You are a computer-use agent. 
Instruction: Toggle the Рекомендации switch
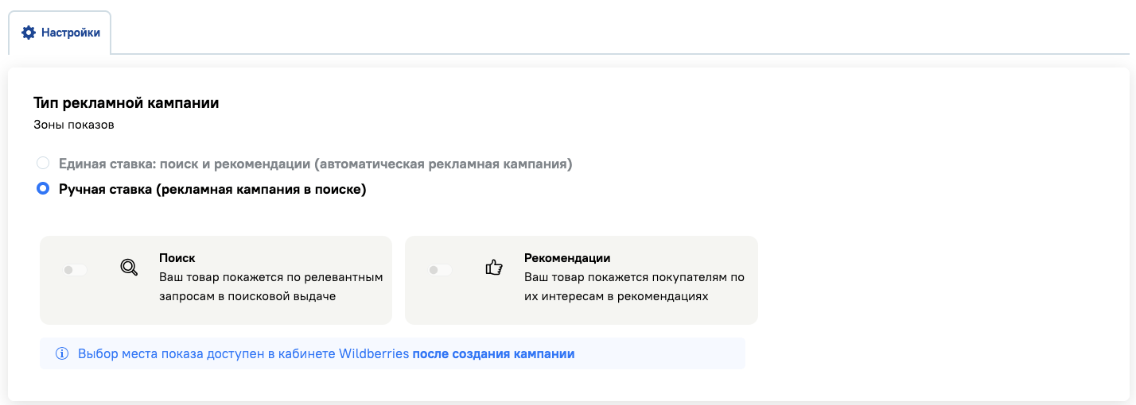point(440,270)
